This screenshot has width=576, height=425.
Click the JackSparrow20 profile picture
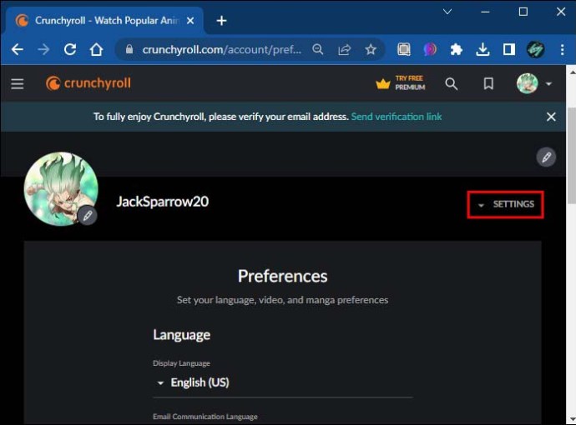click(61, 188)
